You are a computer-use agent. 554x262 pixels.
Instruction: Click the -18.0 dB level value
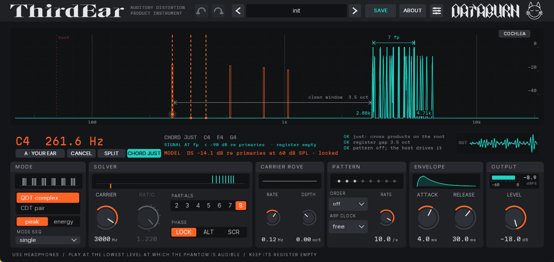514,239
